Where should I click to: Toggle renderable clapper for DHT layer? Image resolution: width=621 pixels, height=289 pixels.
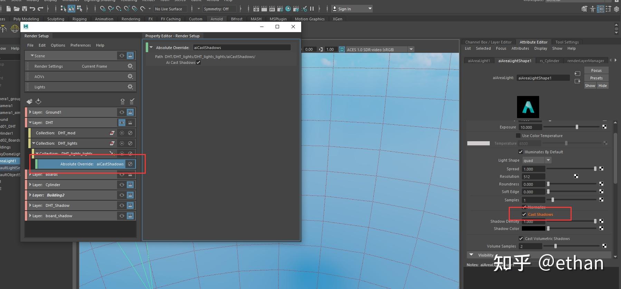tap(130, 123)
